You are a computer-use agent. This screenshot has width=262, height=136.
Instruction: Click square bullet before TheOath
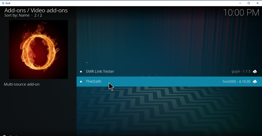coord(81,82)
